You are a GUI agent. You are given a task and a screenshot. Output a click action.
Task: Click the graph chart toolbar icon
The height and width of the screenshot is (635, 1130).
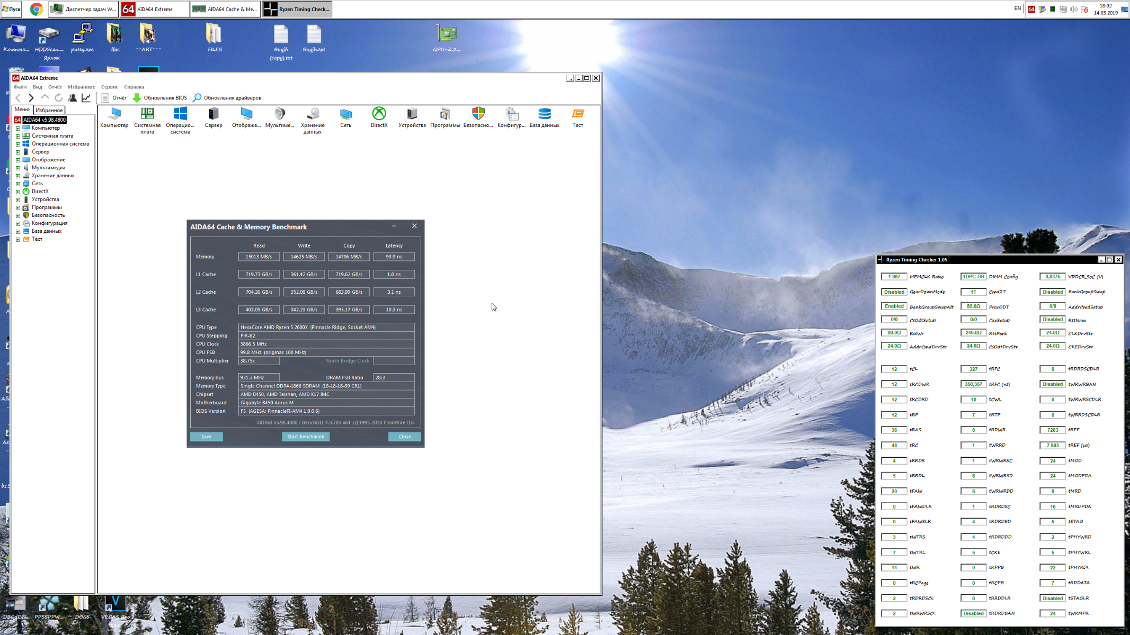point(86,98)
